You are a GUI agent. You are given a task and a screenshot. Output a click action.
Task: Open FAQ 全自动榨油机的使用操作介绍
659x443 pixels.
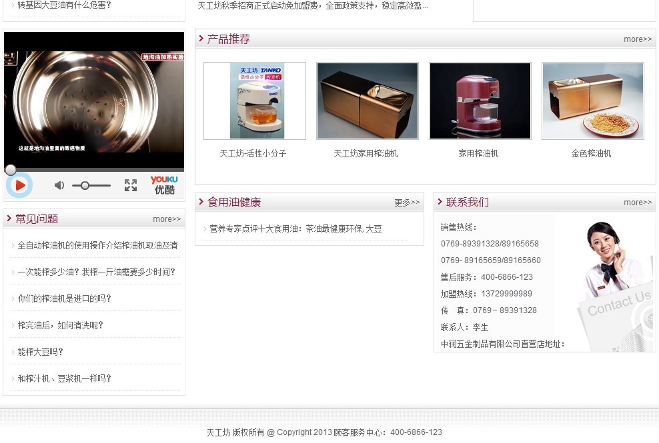point(97,245)
